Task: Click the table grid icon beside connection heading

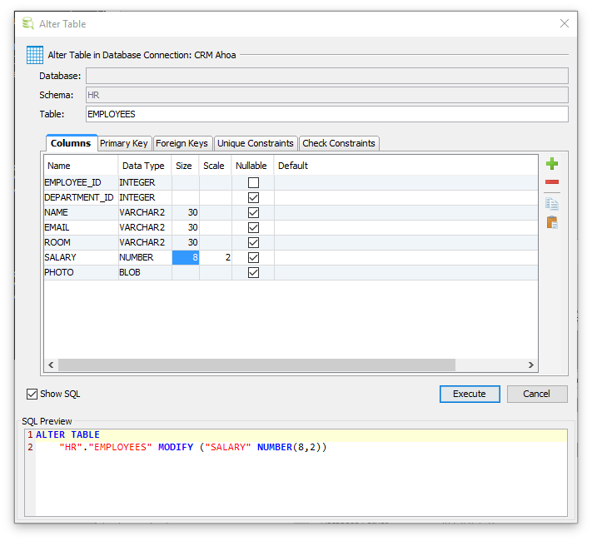Action: click(x=35, y=55)
